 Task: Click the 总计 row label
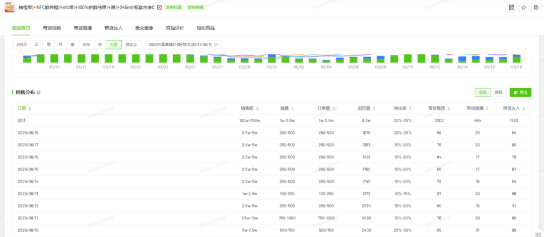tap(22, 121)
